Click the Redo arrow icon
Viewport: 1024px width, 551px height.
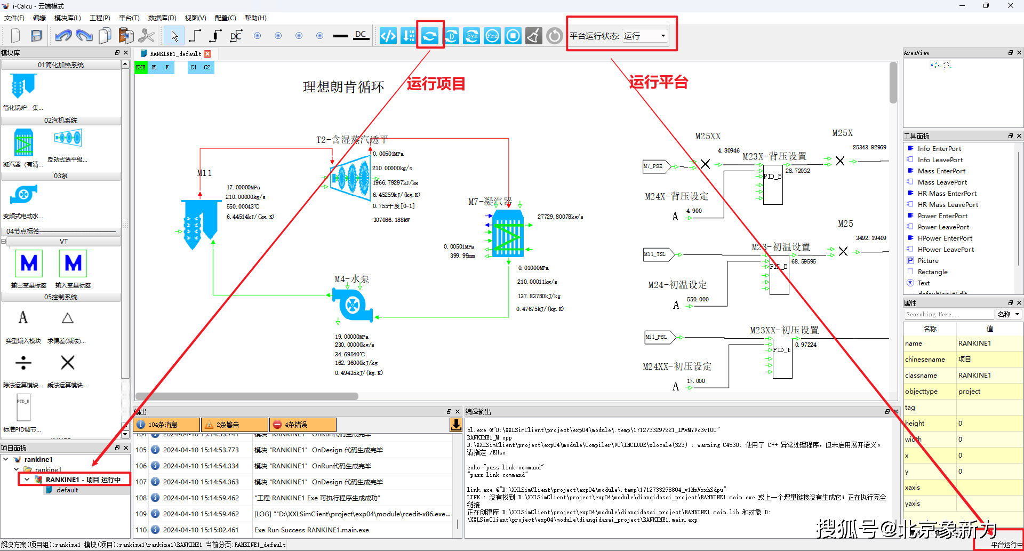point(84,36)
